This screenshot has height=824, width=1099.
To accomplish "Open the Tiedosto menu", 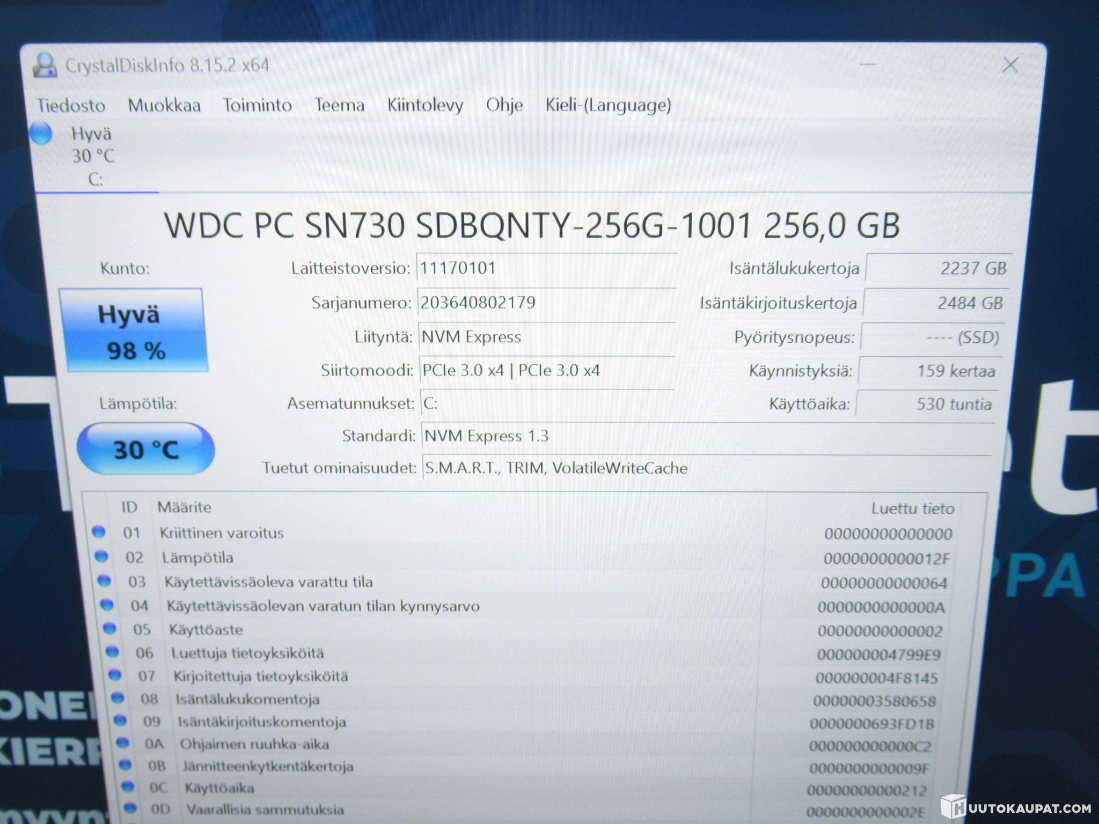I will pos(70,105).
